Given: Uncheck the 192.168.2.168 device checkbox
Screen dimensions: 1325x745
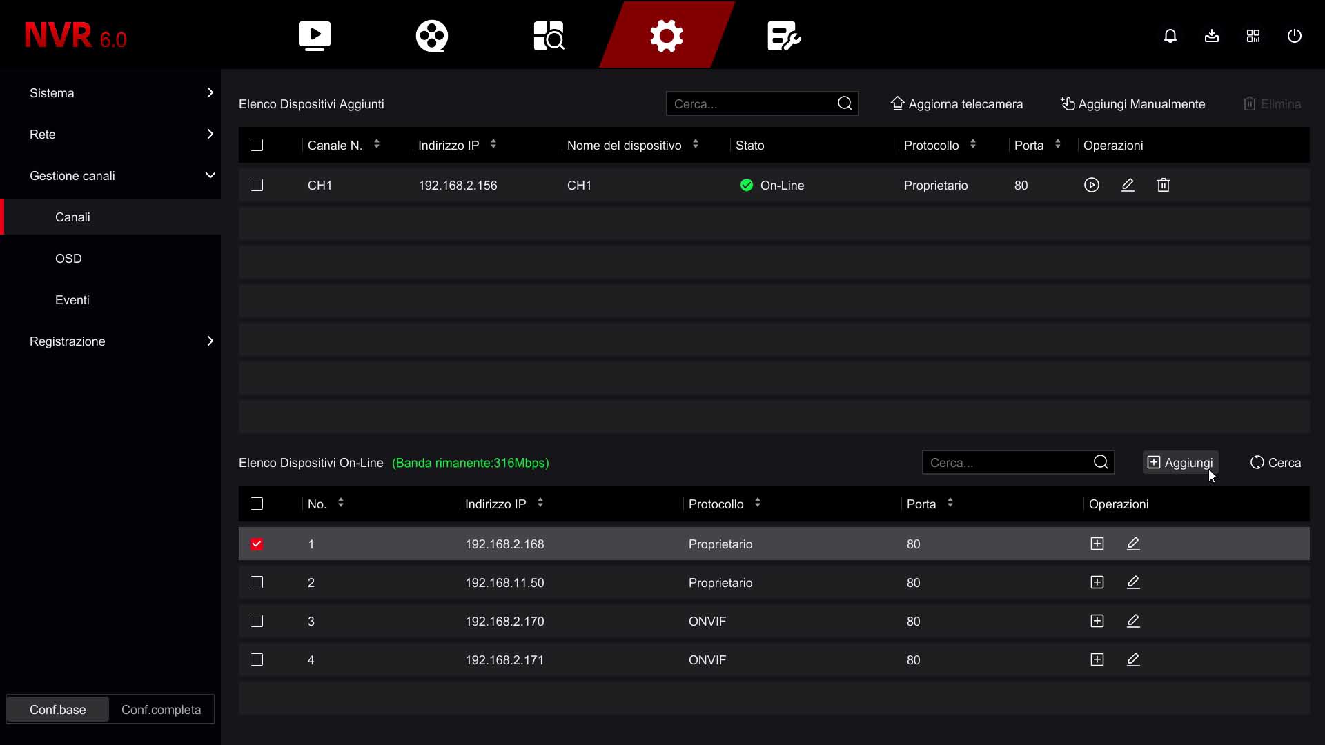Looking at the screenshot, I should tap(257, 544).
